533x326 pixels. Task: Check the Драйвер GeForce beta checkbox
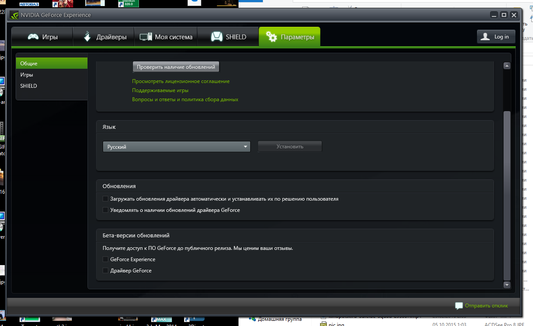click(105, 271)
